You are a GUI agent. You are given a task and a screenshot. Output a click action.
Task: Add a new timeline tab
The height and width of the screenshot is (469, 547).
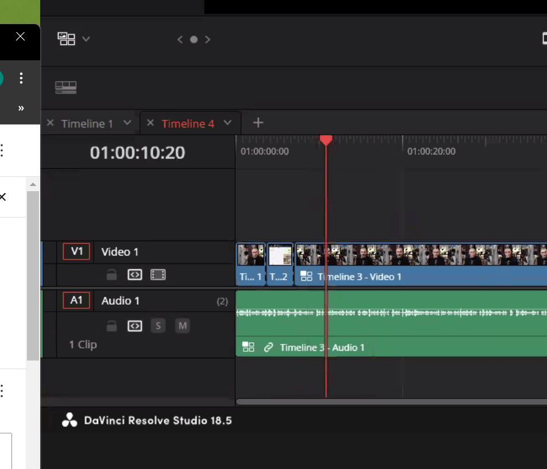click(258, 123)
